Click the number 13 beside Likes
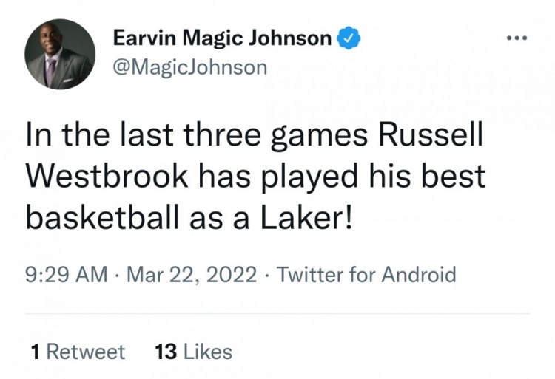This screenshot has width=555, height=379. [165, 352]
